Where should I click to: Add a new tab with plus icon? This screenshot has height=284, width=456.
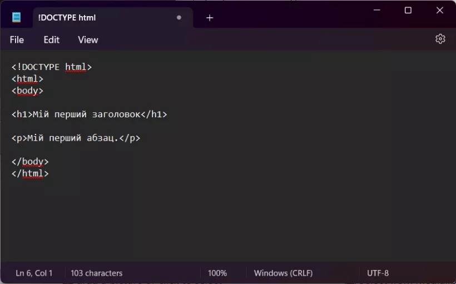point(210,18)
